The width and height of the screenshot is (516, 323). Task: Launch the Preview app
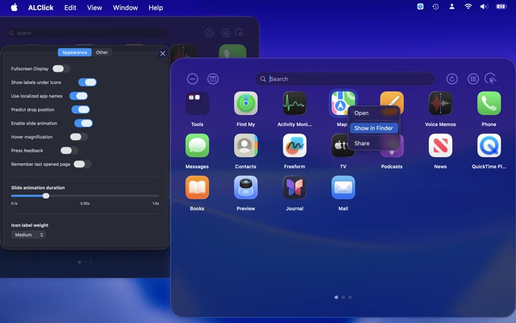coord(246,187)
